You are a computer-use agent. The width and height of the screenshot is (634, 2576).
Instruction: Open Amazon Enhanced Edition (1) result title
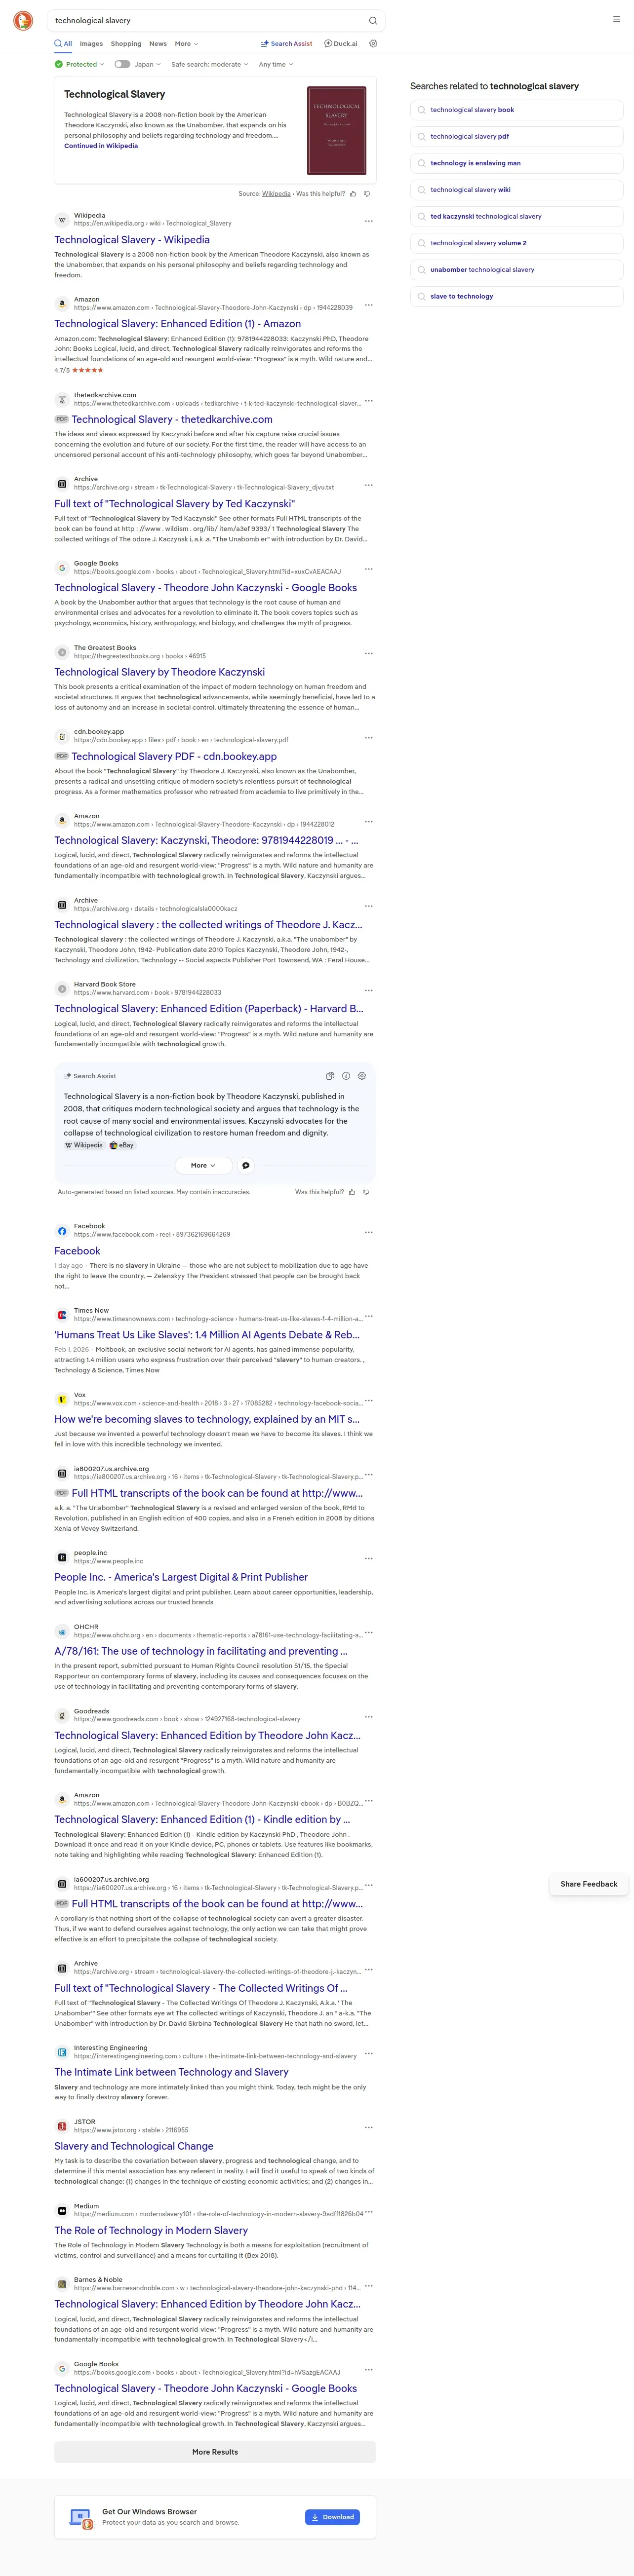point(177,324)
